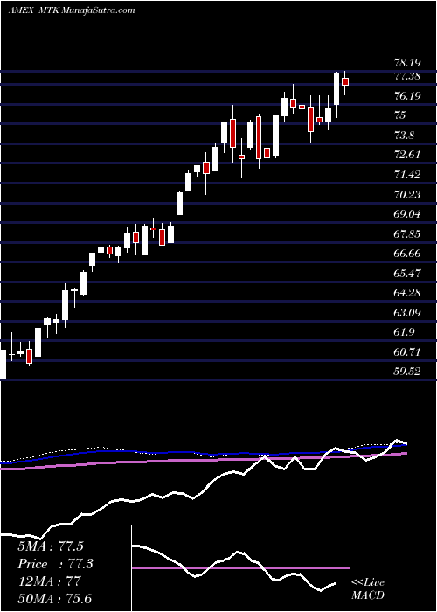Click the 75 price axis label
This screenshot has width=437, height=612.
400,115
